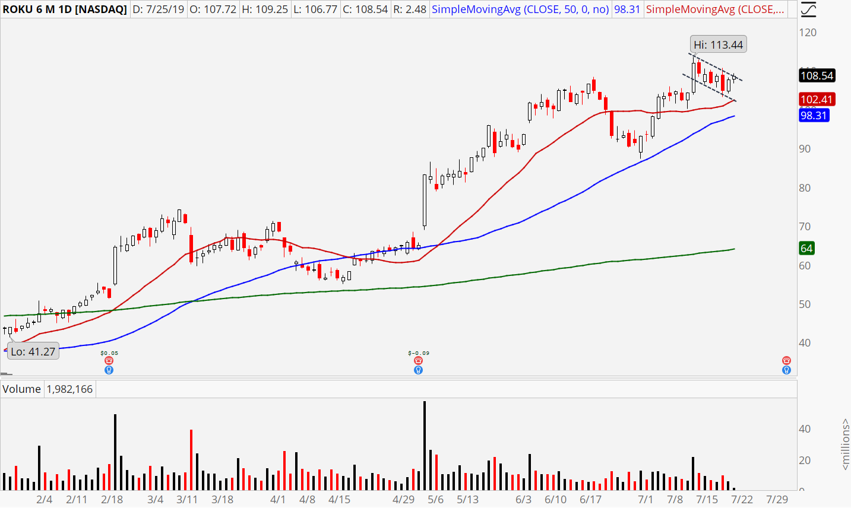Click the chart style icon in header corner
Screen dimensions: 851x508
(808, 9)
